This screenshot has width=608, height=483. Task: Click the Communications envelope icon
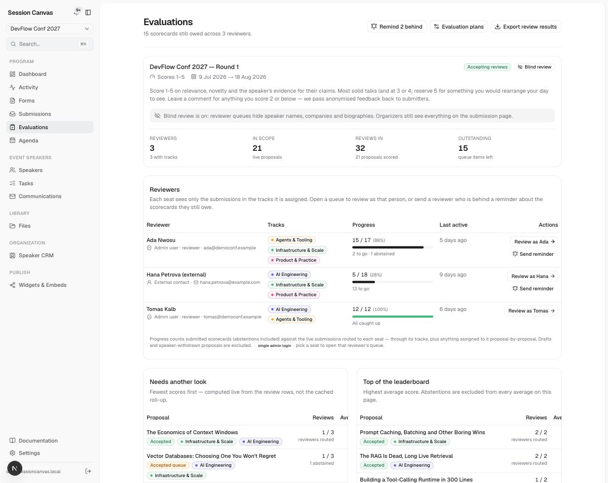coord(12,196)
